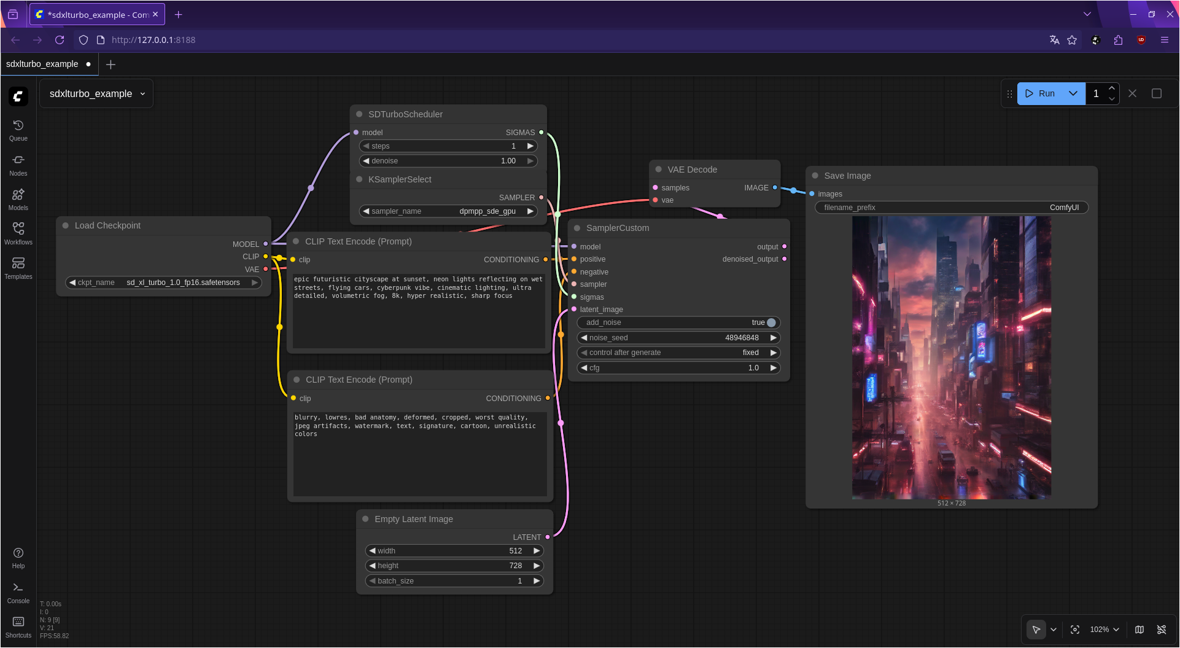Open the Models panel in the sidebar
This screenshot has height=648, width=1180.
pyautogui.click(x=18, y=198)
